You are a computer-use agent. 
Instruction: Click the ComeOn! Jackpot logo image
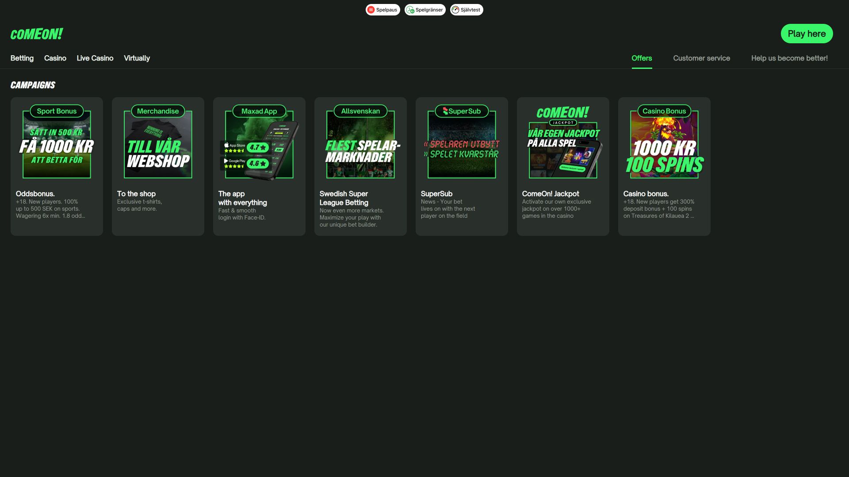pos(563,116)
